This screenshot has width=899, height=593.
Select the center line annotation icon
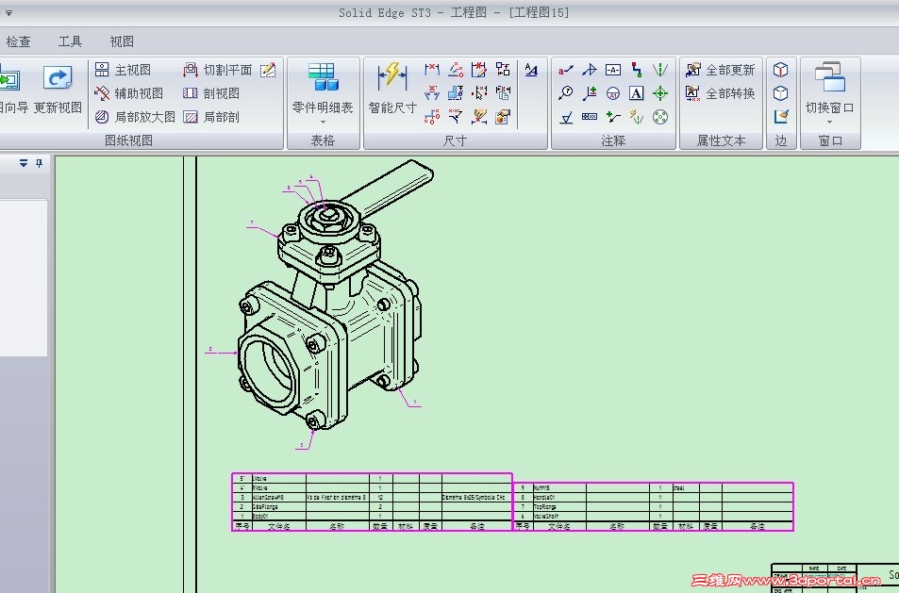coord(660,70)
